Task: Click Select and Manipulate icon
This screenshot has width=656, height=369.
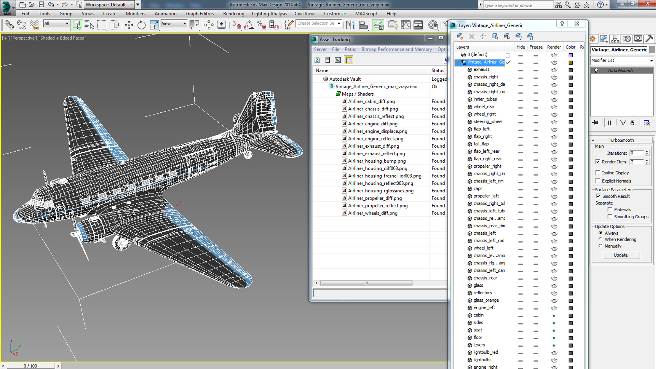Action: (x=209, y=25)
